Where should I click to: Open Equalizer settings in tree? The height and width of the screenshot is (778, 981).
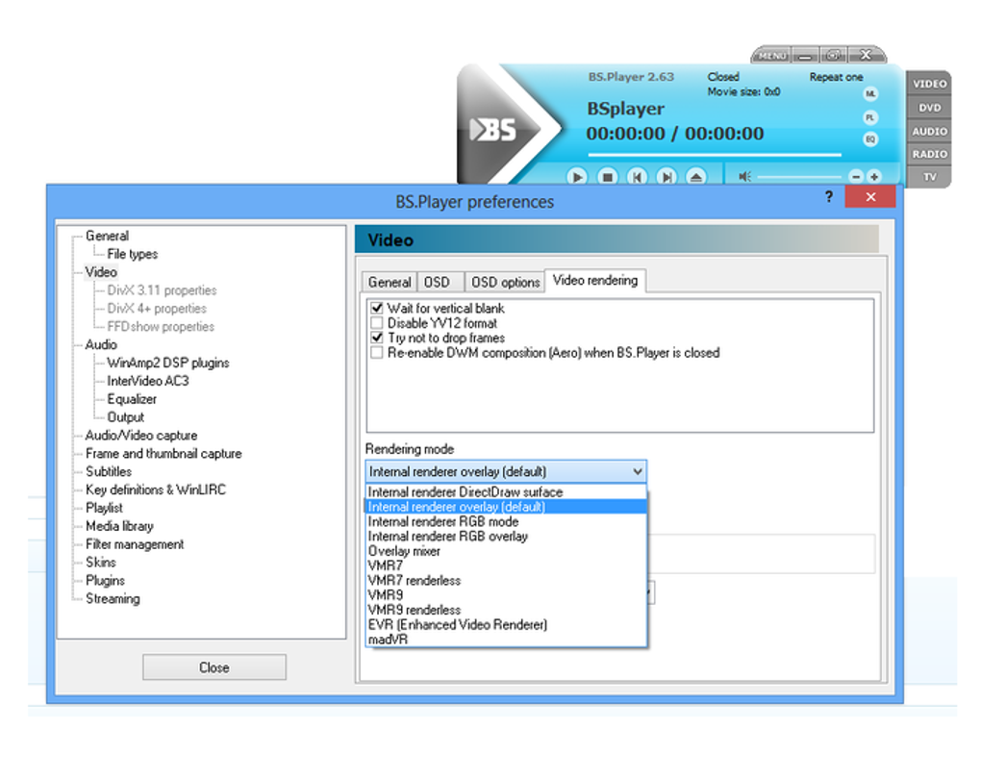coord(132,399)
